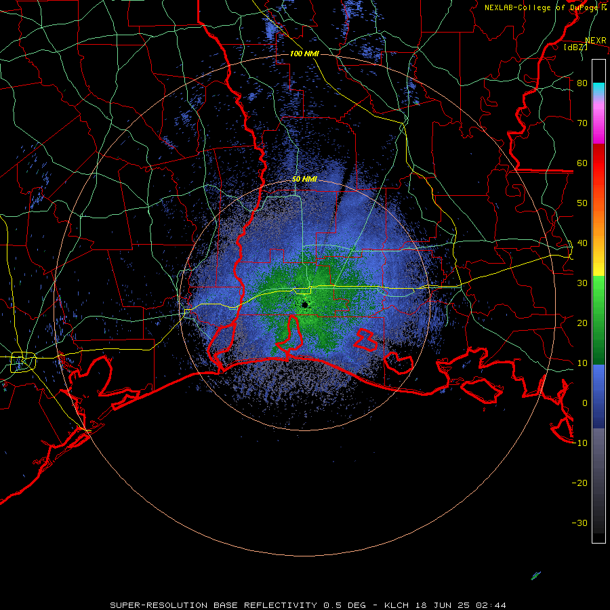
Task: Click the NEXR label above the scale
Action: [596, 41]
